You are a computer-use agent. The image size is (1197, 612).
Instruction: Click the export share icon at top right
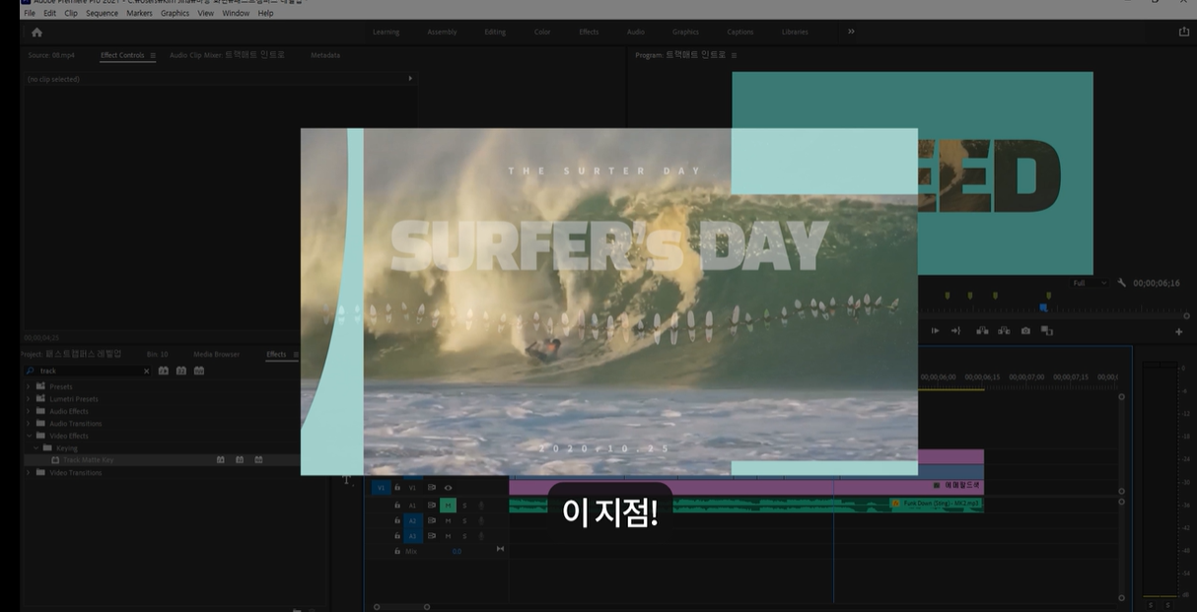point(1183,32)
